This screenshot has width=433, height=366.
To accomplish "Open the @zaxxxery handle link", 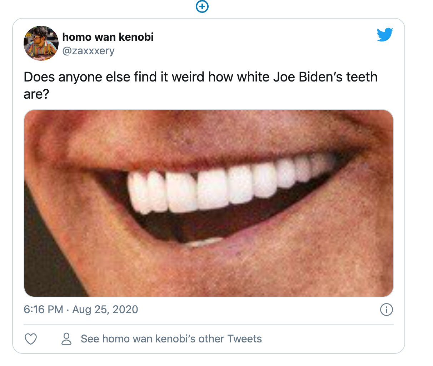I will tap(88, 51).
